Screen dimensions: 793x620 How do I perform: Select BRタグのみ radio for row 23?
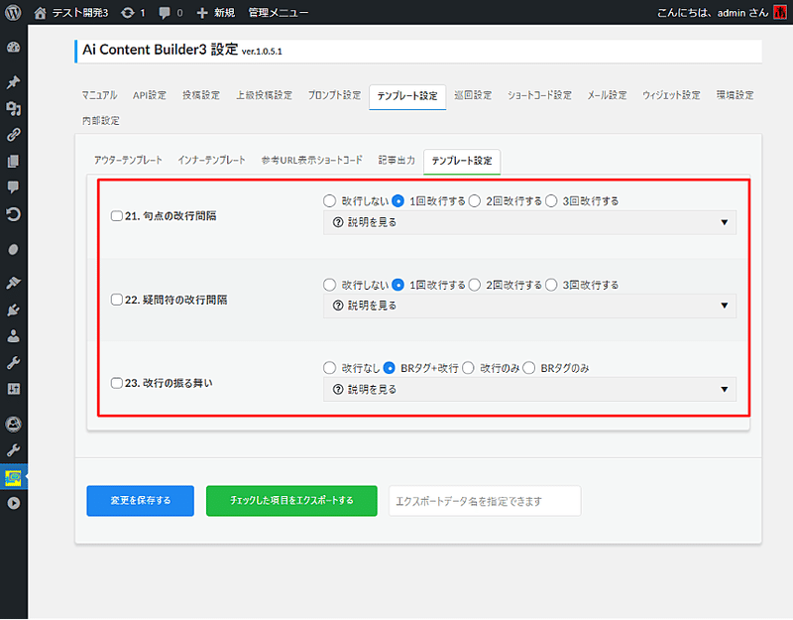point(529,368)
